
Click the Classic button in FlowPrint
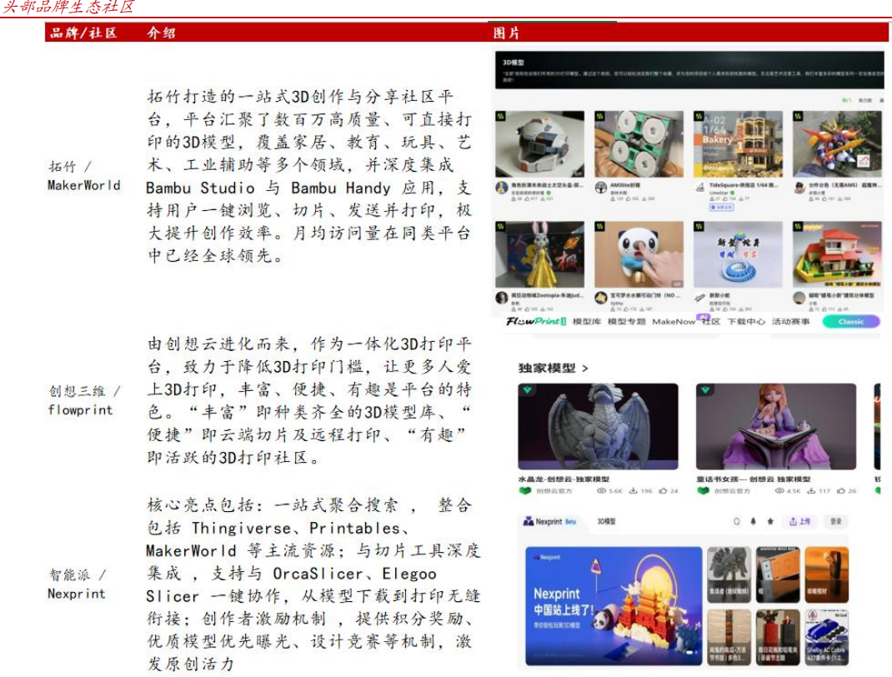point(850,322)
